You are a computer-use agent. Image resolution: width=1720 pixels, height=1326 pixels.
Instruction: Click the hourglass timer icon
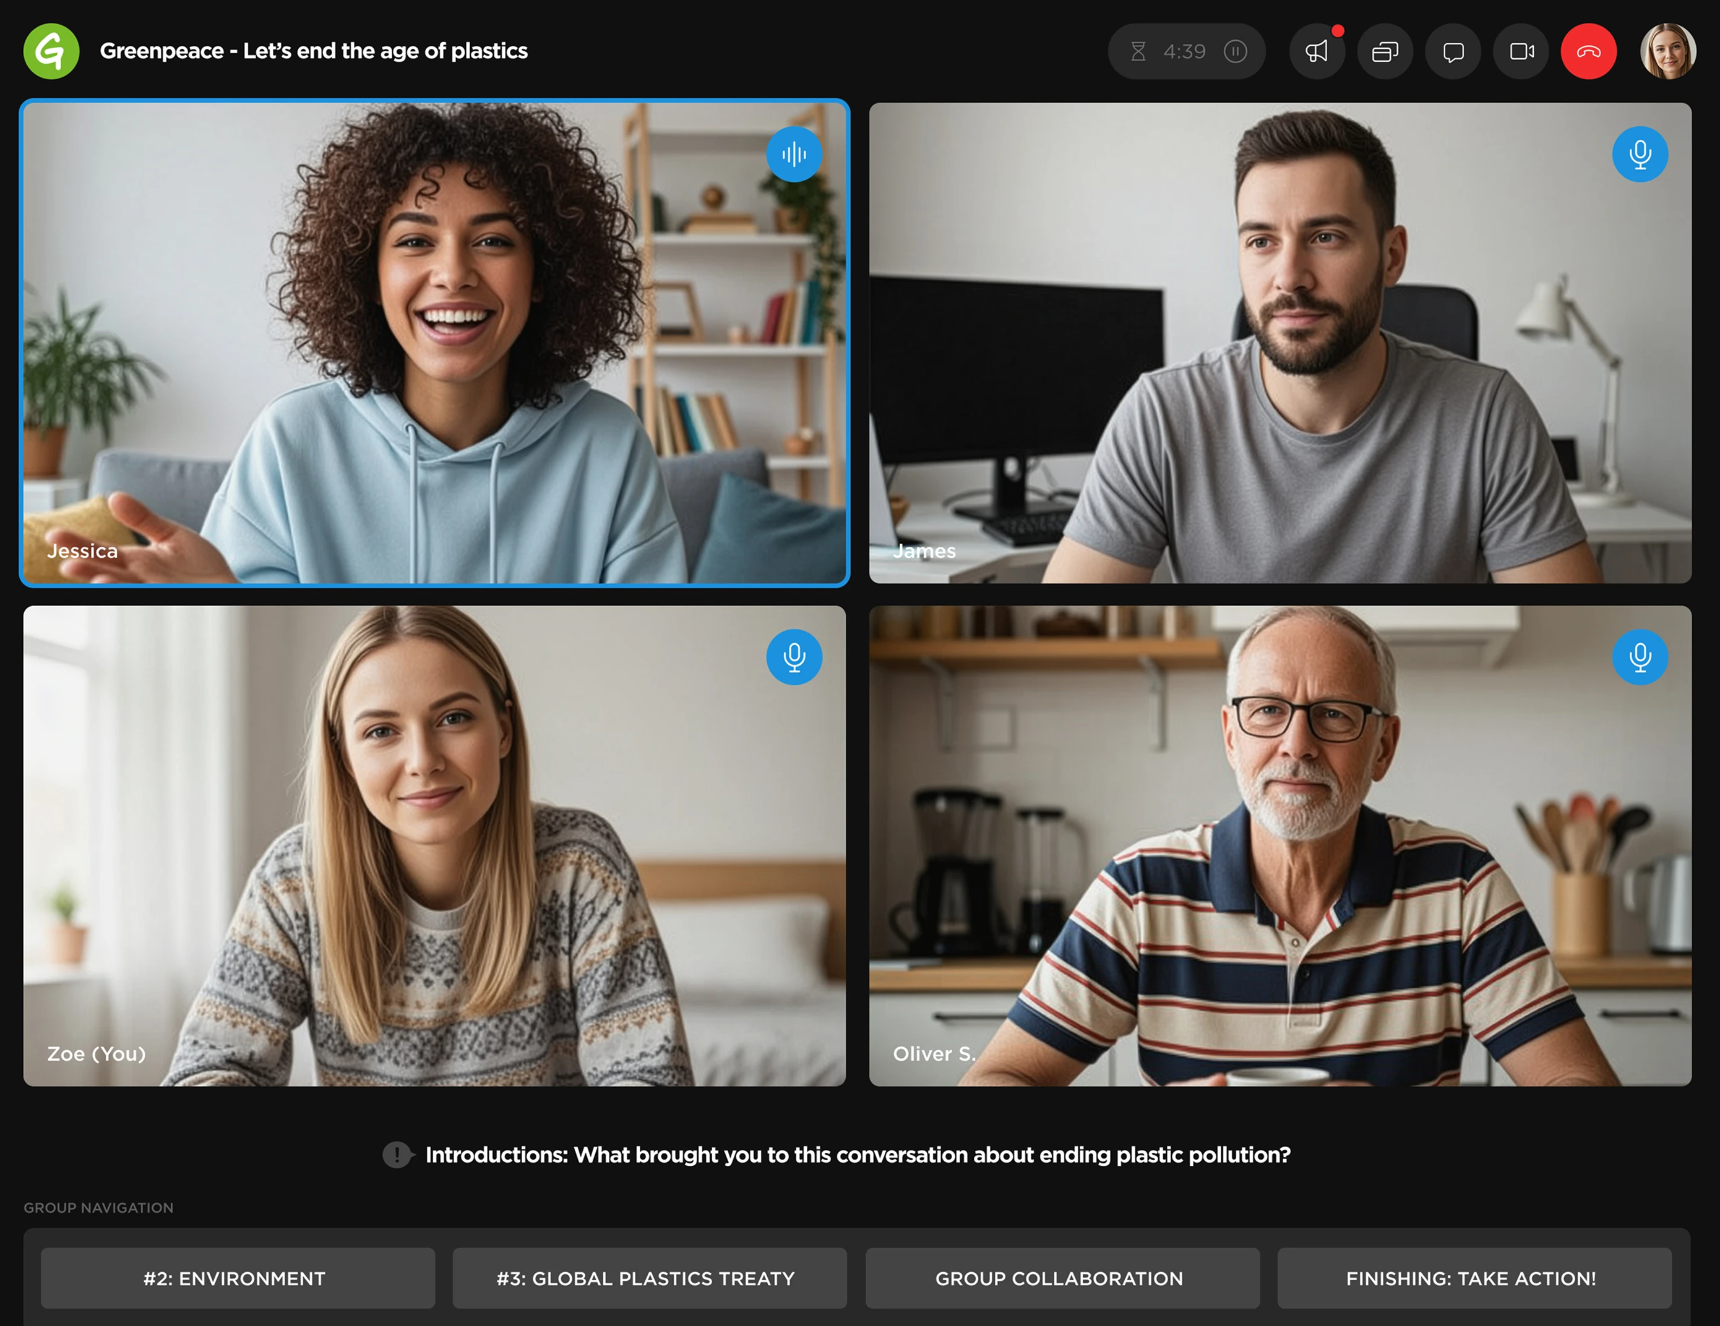tap(1138, 51)
